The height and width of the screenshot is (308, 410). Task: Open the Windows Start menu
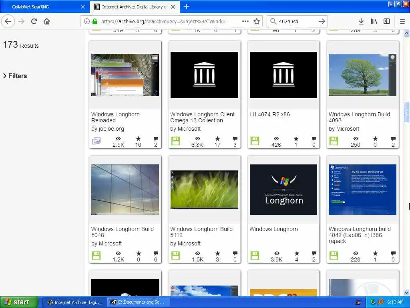click(x=19, y=302)
